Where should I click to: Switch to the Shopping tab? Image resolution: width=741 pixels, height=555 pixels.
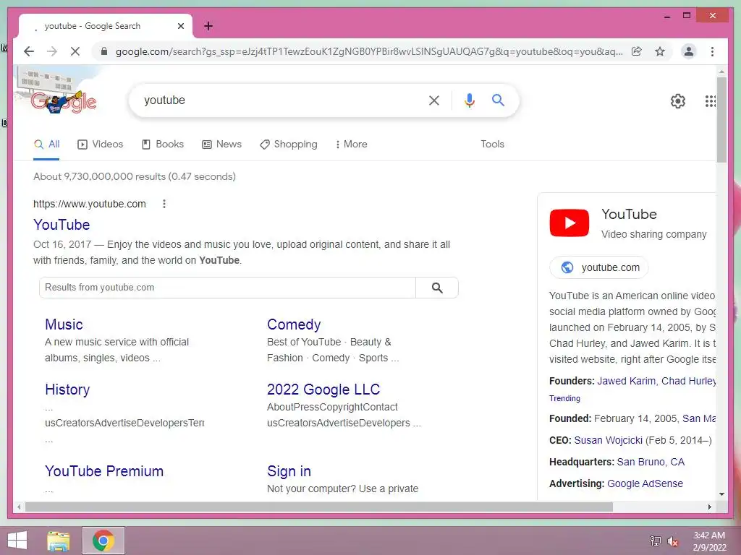pos(289,145)
